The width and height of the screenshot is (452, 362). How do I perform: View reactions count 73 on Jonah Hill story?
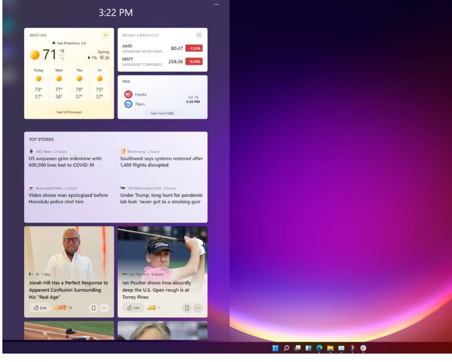[x=63, y=308]
